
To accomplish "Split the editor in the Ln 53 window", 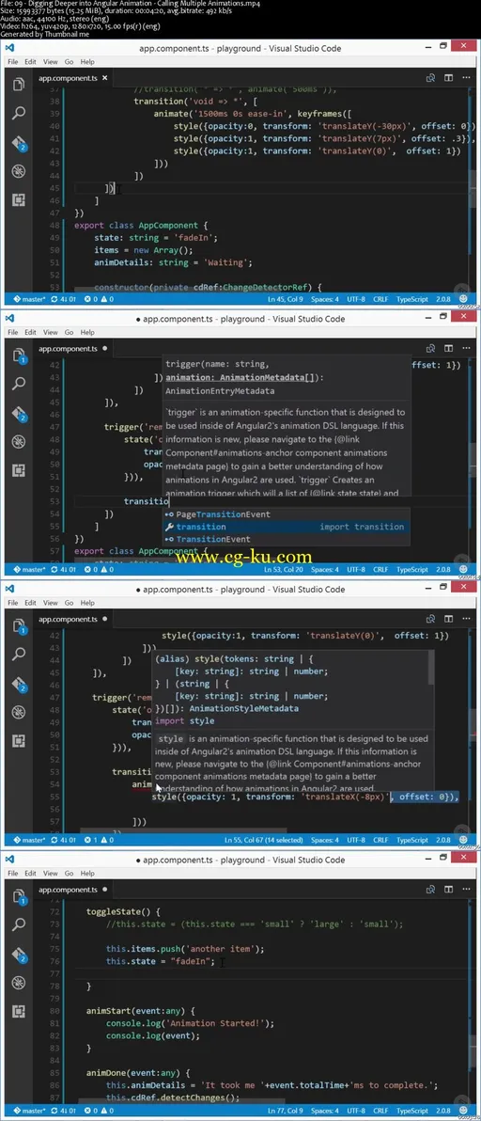I will point(449,349).
